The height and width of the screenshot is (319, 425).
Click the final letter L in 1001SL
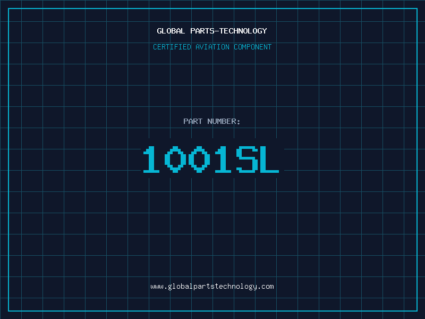tap(269, 159)
